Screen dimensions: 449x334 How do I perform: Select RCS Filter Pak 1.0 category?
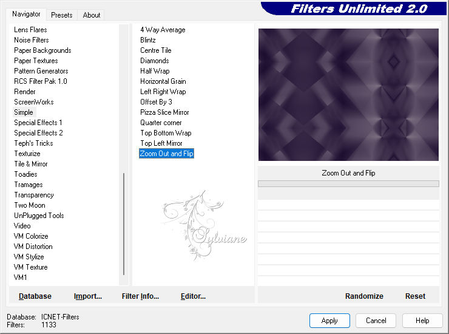(x=41, y=81)
